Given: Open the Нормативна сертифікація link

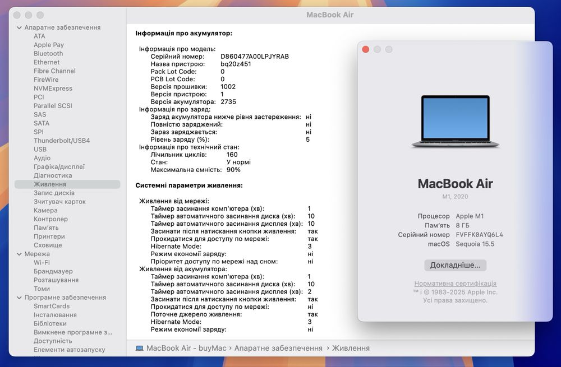Looking at the screenshot, I should 455,284.
